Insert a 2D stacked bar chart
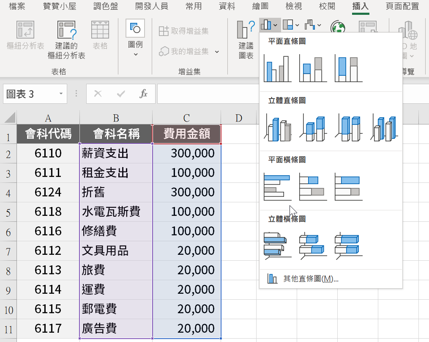 (x=313, y=187)
